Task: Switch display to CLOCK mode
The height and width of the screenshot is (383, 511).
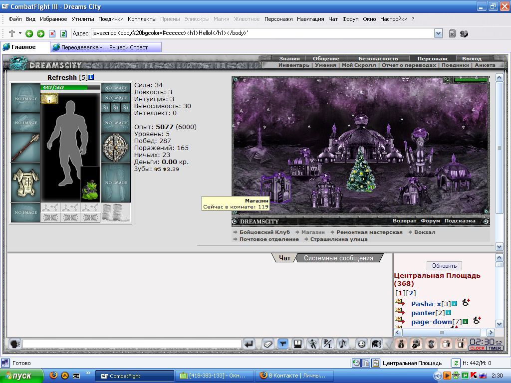Action: tap(477, 348)
